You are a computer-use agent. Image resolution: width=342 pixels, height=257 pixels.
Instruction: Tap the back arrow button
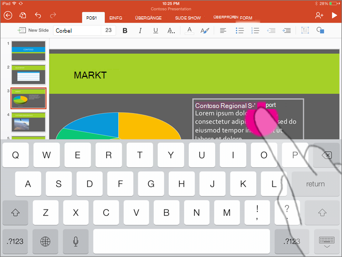coord(8,15)
